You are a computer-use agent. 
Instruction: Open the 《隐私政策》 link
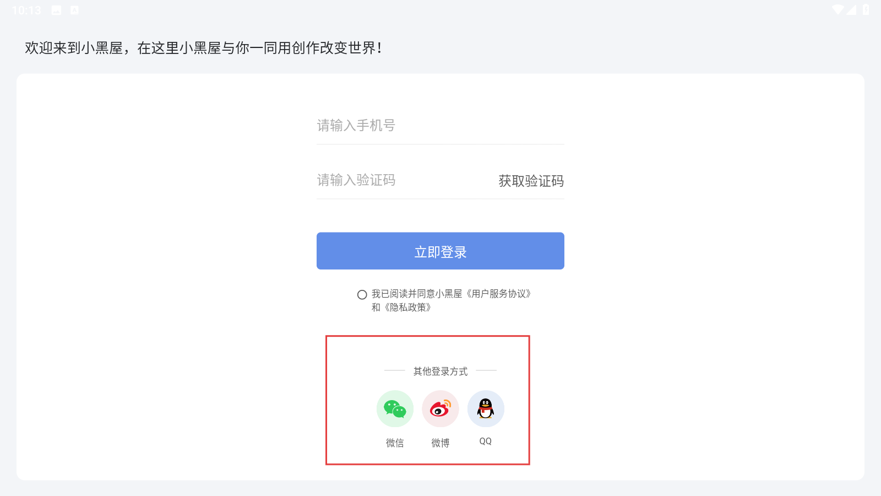pyautogui.click(x=407, y=308)
